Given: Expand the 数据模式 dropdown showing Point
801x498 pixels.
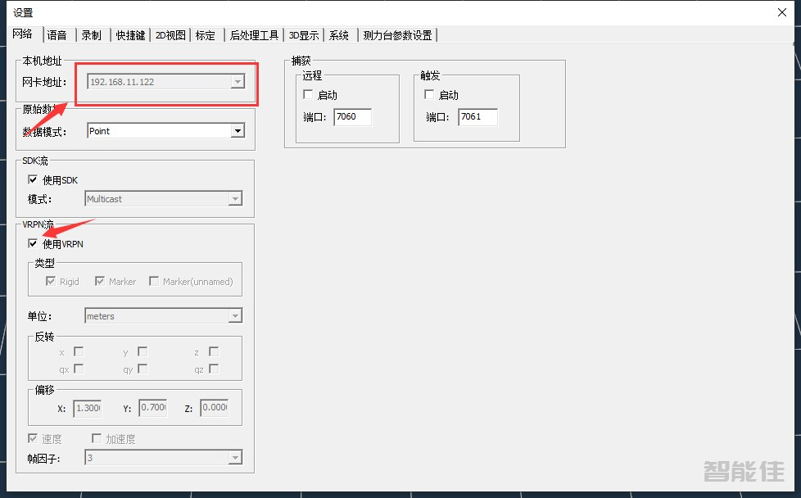Looking at the screenshot, I should [x=238, y=130].
